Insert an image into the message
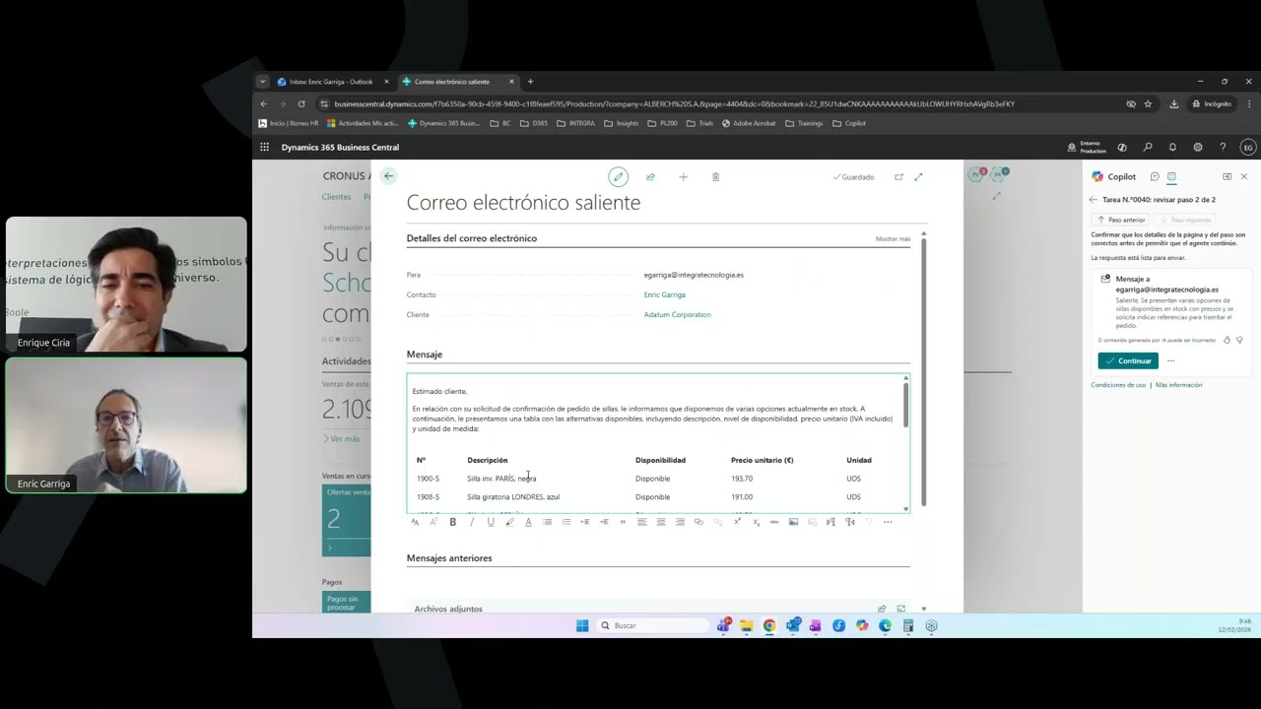This screenshot has height=709, width=1261. pos(793,522)
